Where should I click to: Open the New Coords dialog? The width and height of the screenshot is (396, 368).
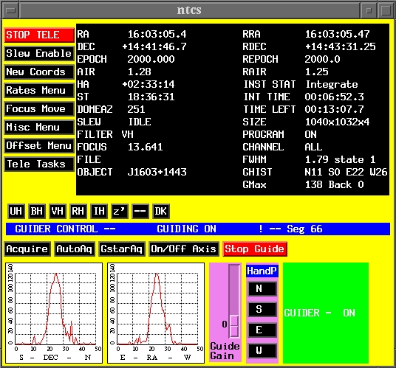(x=39, y=72)
